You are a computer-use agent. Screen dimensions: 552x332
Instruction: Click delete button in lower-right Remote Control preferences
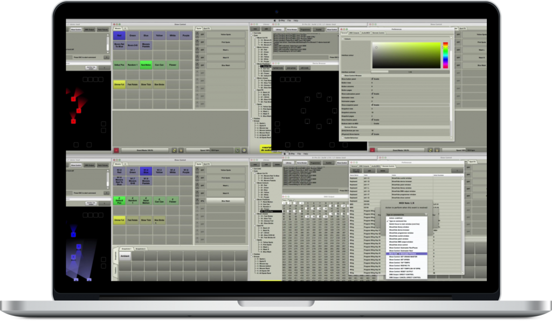point(383,171)
